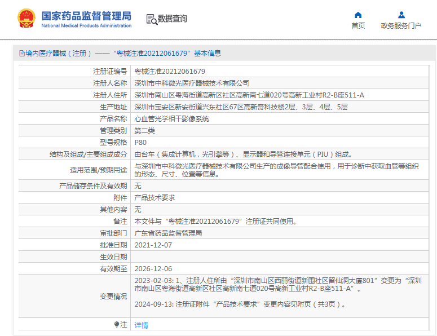Click the 附件 label
The image size is (437, 336).
120,197
